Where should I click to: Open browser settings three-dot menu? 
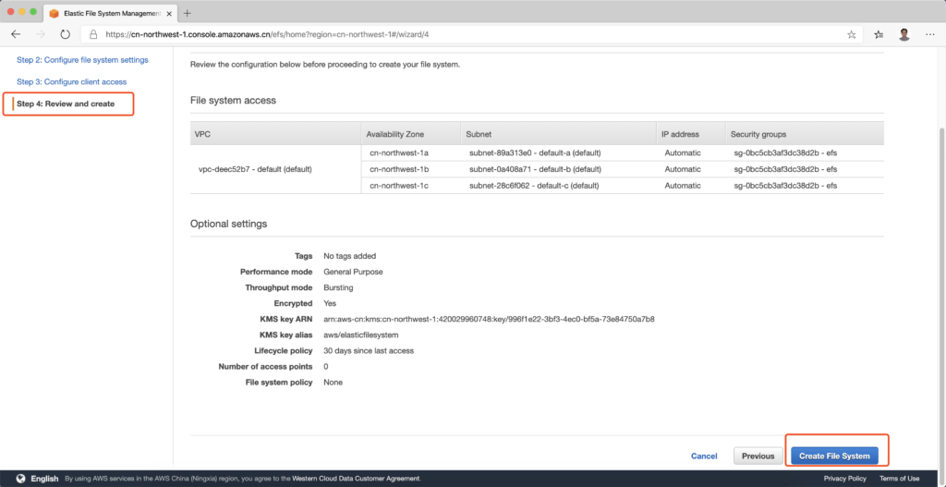pyautogui.click(x=929, y=34)
